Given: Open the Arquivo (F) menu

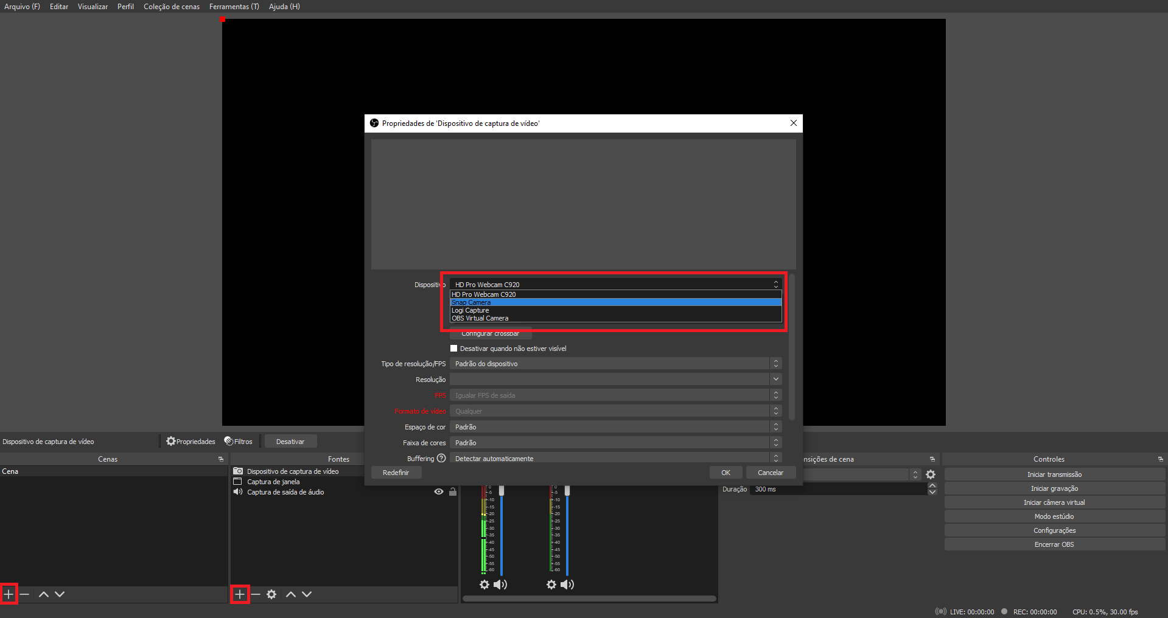Looking at the screenshot, I should (22, 7).
